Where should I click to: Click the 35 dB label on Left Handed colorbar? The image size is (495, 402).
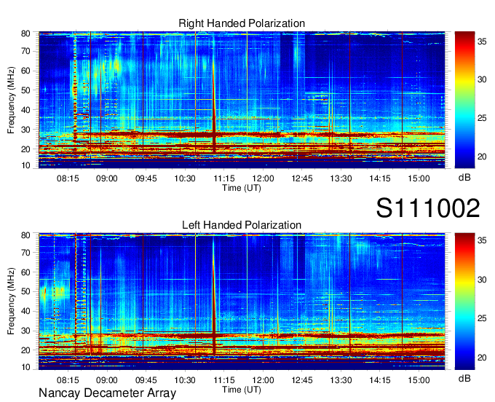coord(483,240)
